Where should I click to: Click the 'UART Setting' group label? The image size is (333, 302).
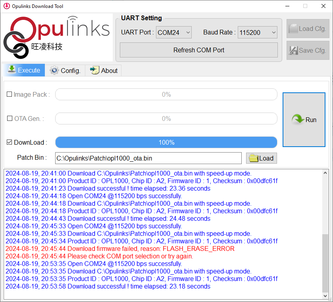[141, 18]
